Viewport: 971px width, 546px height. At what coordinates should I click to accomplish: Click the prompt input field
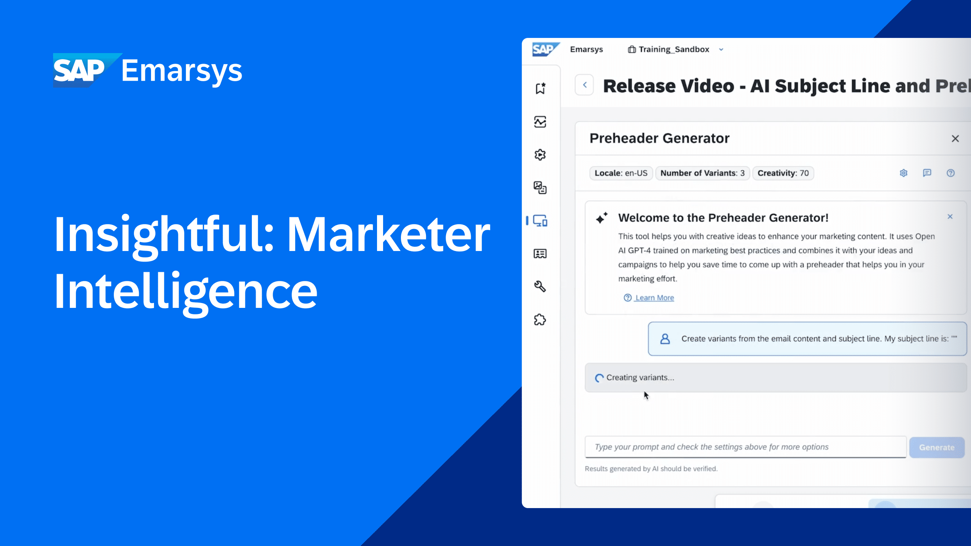[x=746, y=447]
